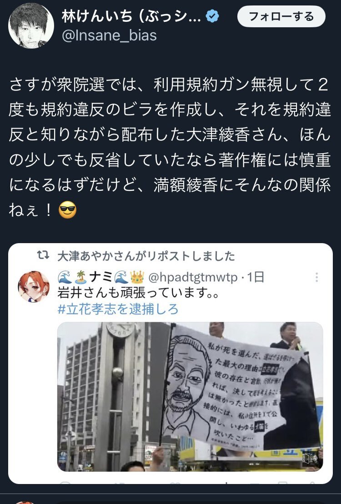Click display name 林けんいち

131,16
